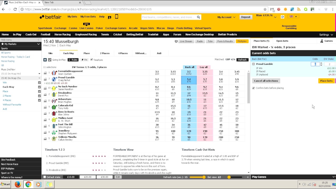Expand the My Account dropdown
Viewport: 336px width, 189px height.
pyautogui.click(x=226, y=17)
